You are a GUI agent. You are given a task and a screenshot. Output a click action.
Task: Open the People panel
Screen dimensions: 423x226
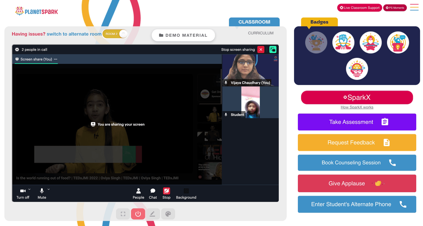pyautogui.click(x=138, y=193)
